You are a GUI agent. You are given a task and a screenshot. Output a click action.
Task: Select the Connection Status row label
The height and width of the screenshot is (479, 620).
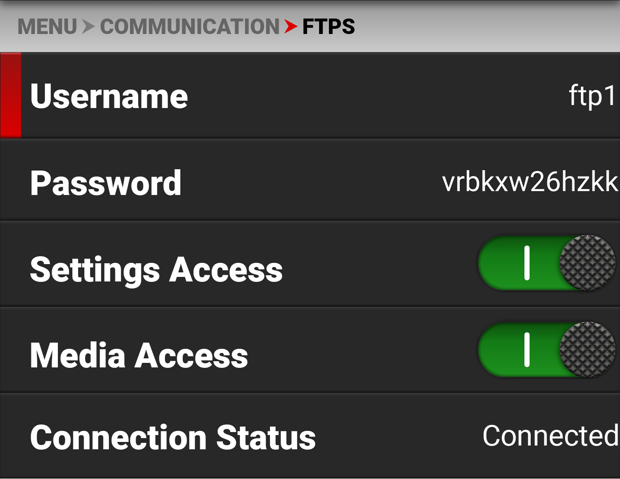tap(173, 438)
